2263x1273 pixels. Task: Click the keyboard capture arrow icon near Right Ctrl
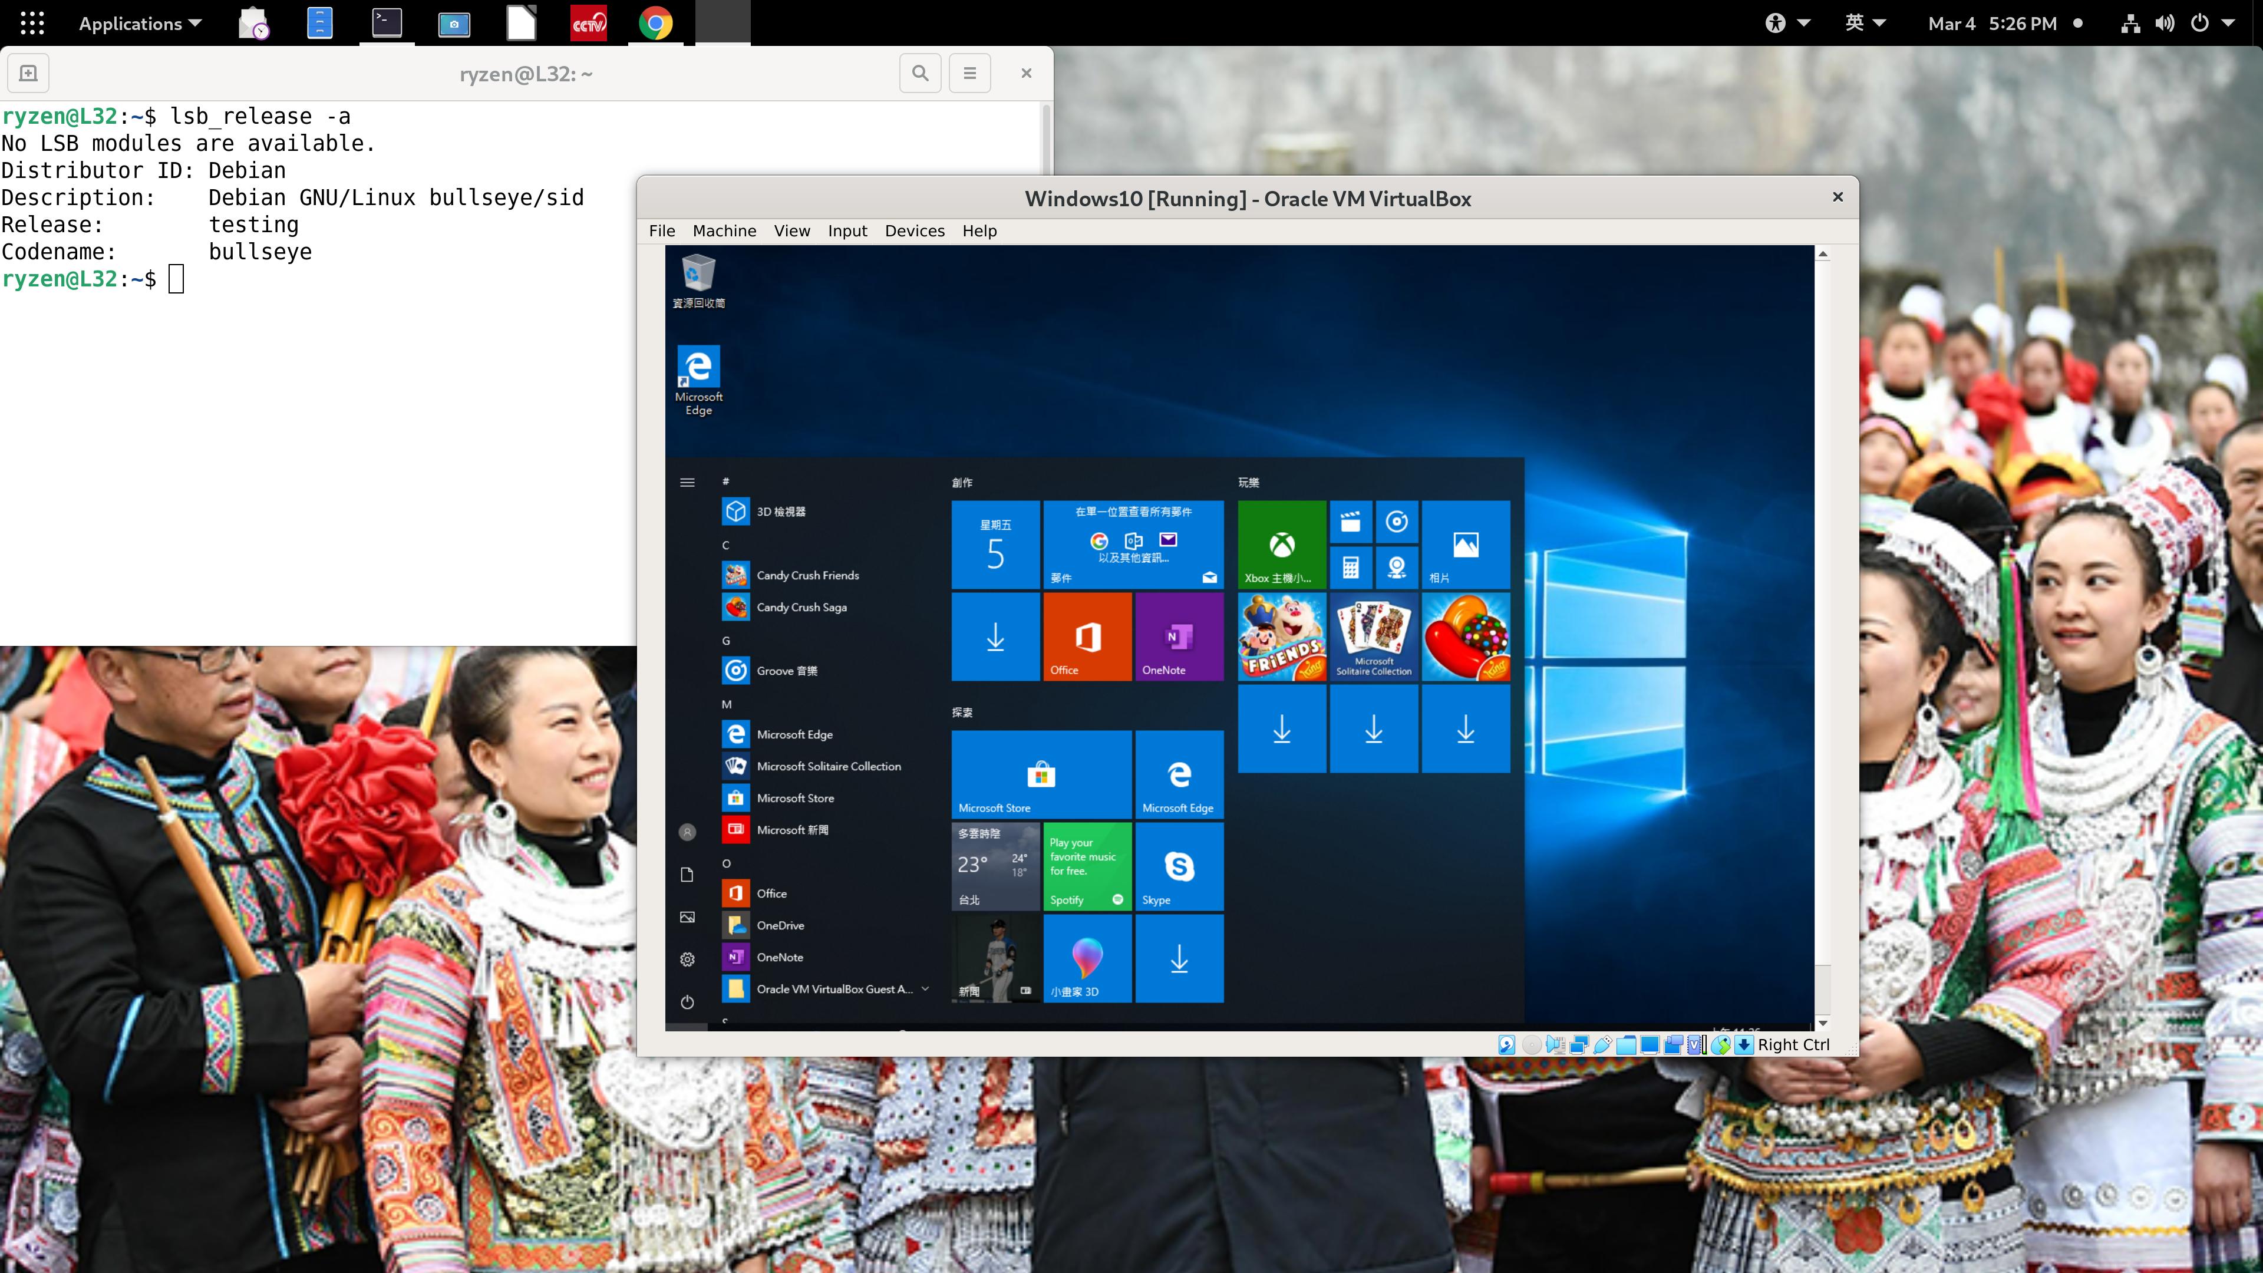click(x=1744, y=1044)
